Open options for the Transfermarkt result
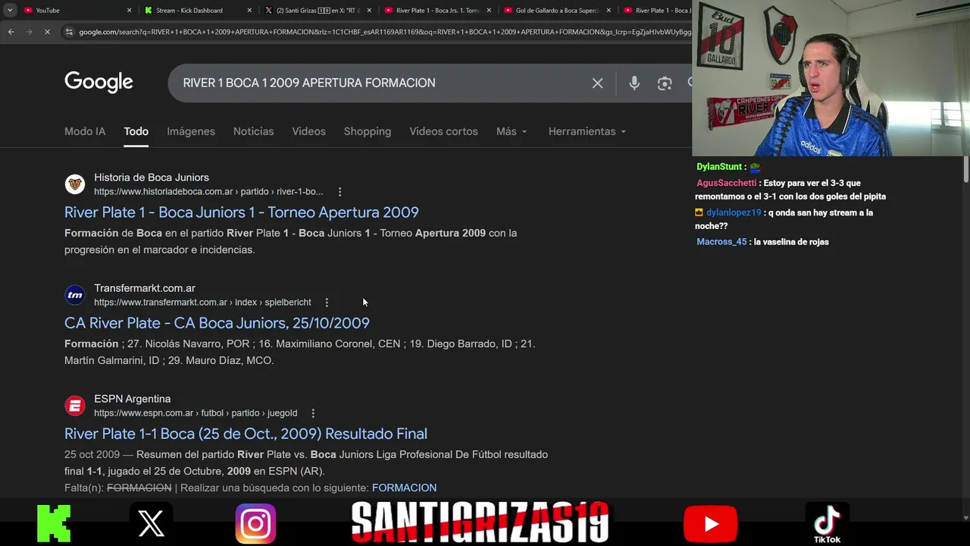Screen dimensions: 970x546 [x=327, y=303]
